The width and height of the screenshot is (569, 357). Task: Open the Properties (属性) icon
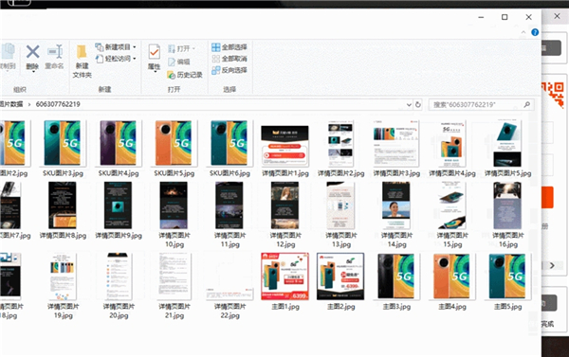pyautogui.click(x=155, y=57)
